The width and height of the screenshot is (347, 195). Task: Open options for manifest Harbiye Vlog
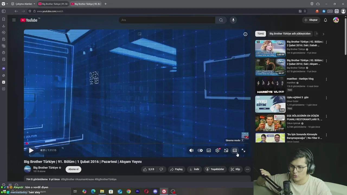(x=326, y=79)
